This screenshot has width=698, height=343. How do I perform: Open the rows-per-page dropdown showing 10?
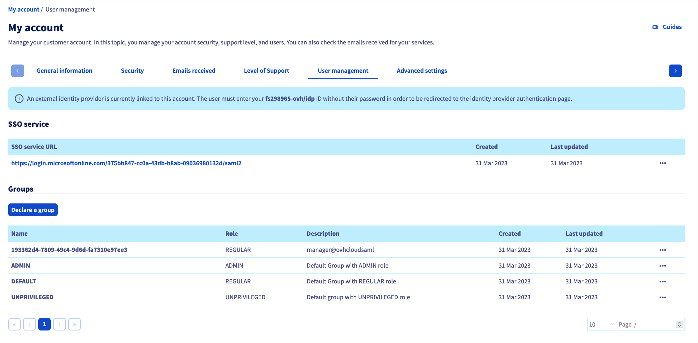601,324
